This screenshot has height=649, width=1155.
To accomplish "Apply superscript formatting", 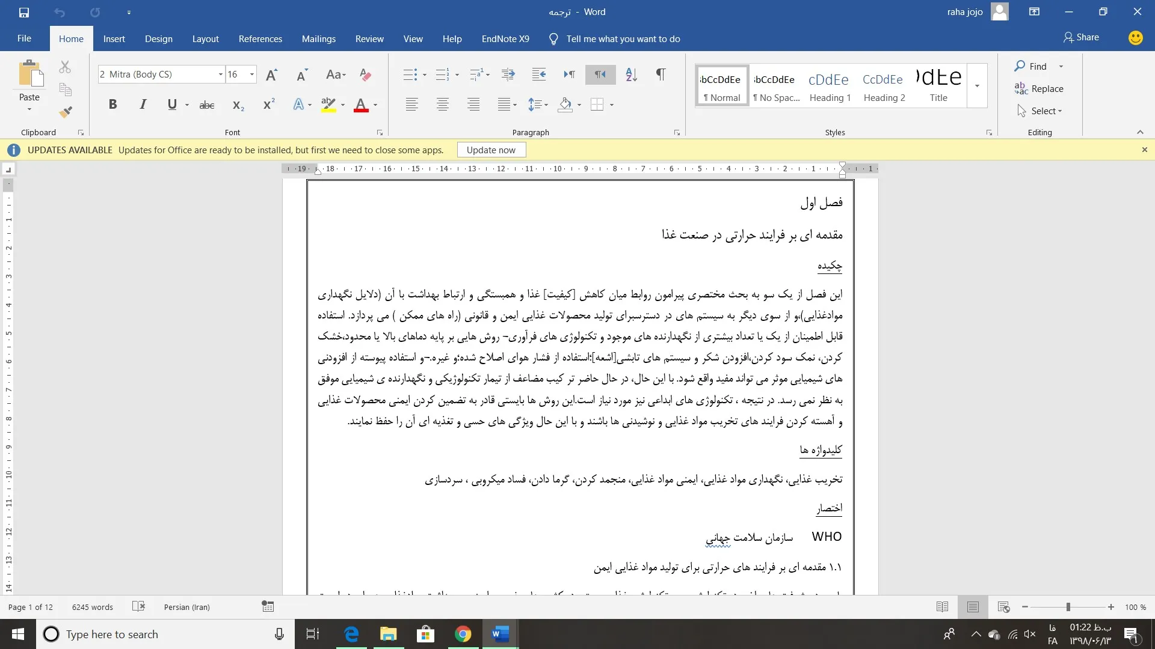I will 269,105.
